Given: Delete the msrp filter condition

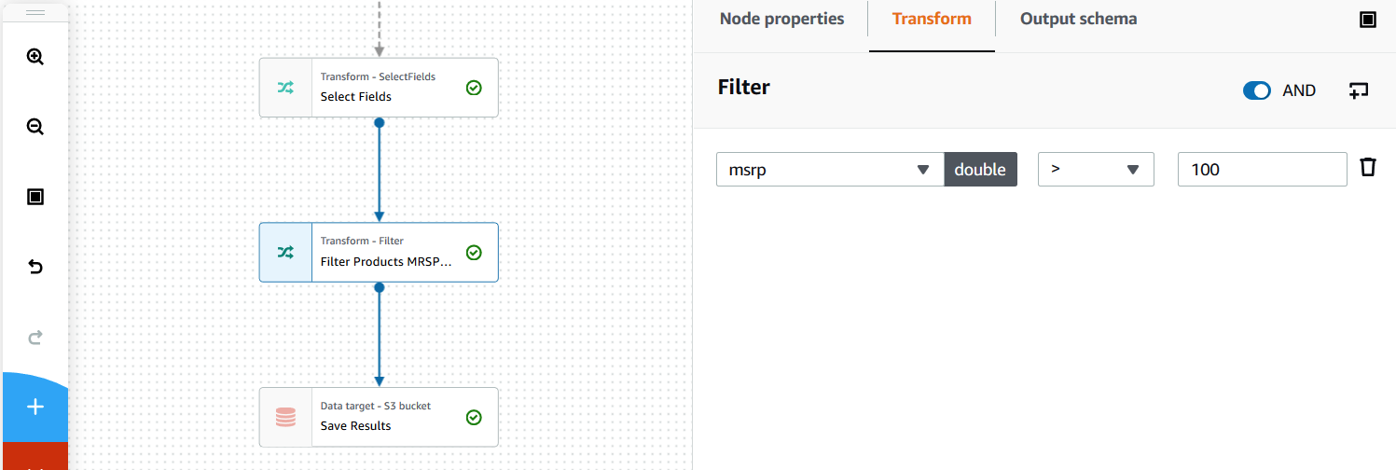Looking at the screenshot, I should (1368, 168).
